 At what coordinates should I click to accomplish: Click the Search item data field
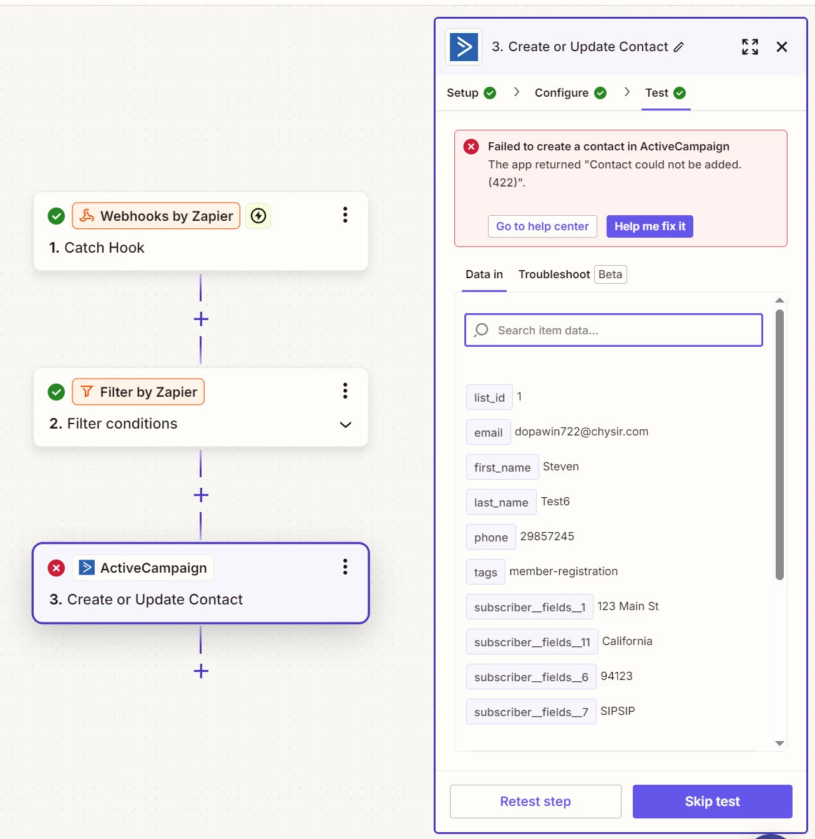tap(614, 330)
